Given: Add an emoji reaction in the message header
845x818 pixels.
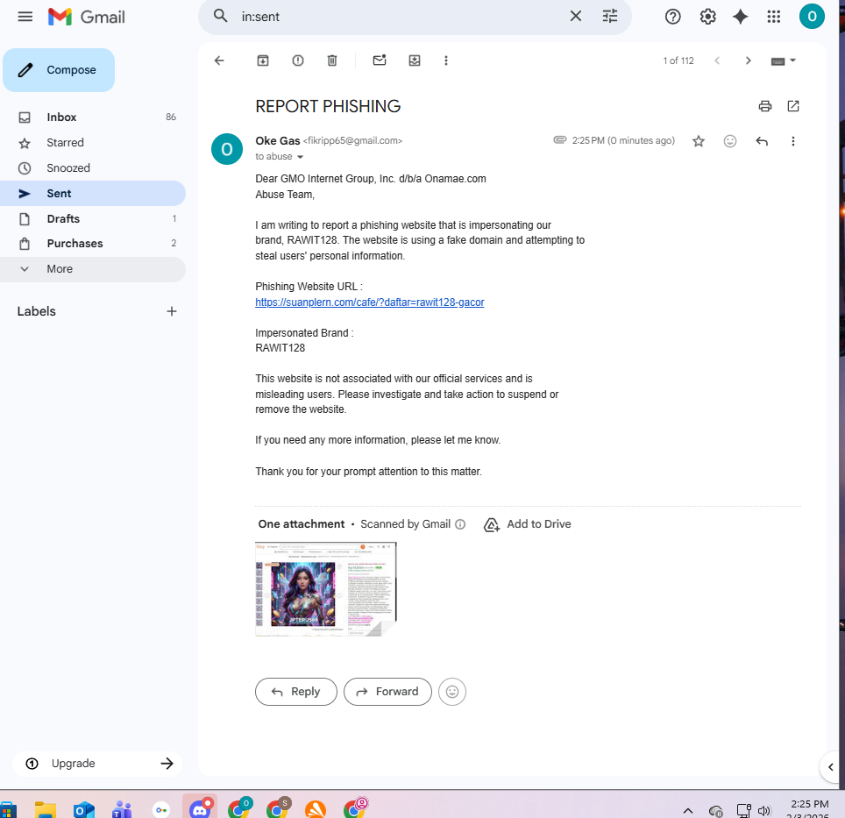Looking at the screenshot, I should click(729, 141).
